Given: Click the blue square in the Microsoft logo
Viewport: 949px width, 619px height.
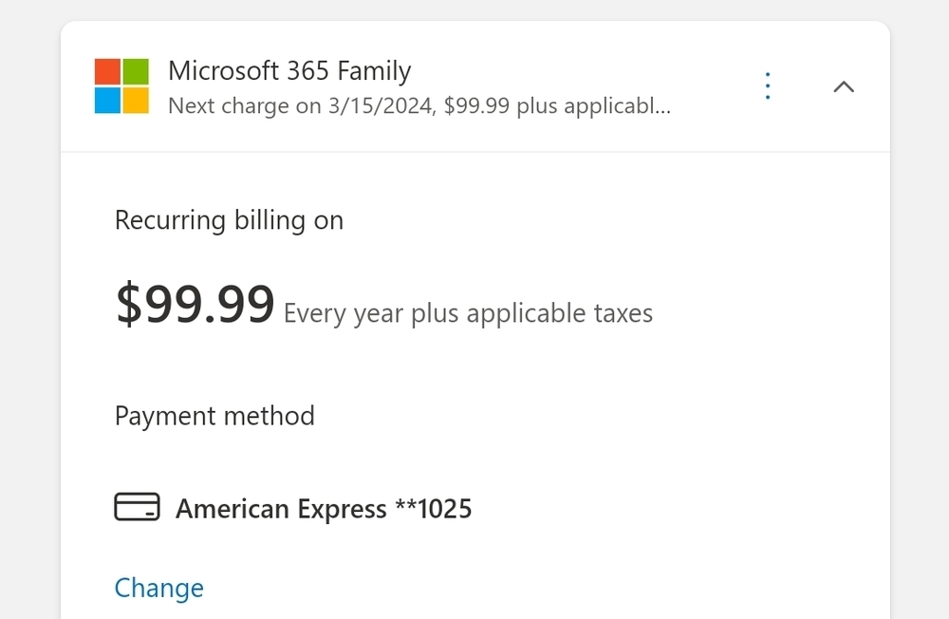Looking at the screenshot, I should [x=107, y=101].
